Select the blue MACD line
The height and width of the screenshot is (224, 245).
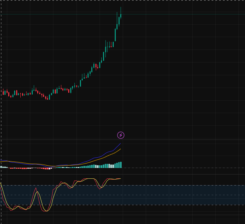[x=110, y=152]
